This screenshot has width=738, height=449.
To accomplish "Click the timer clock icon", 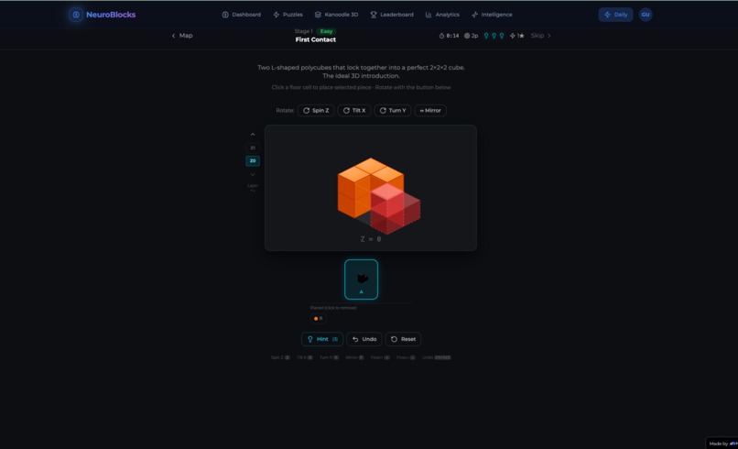I will click(x=441, y=36).
